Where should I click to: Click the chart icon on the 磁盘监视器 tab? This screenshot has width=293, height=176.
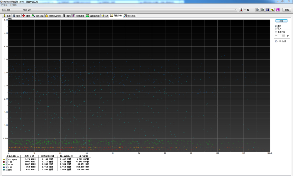click(x=87, y=16)
